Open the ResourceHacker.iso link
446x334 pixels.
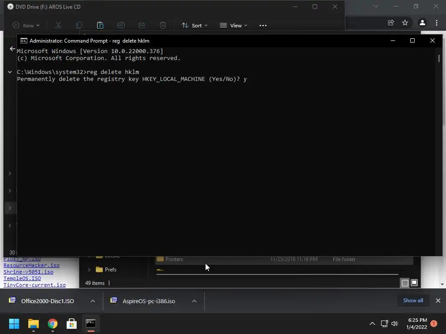point(31,265)
